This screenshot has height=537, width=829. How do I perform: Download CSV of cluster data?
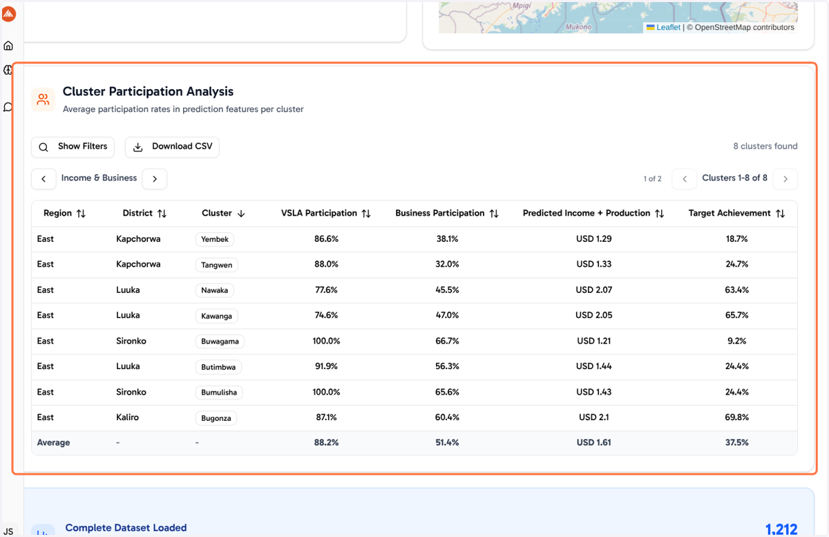tap(172, 147)
